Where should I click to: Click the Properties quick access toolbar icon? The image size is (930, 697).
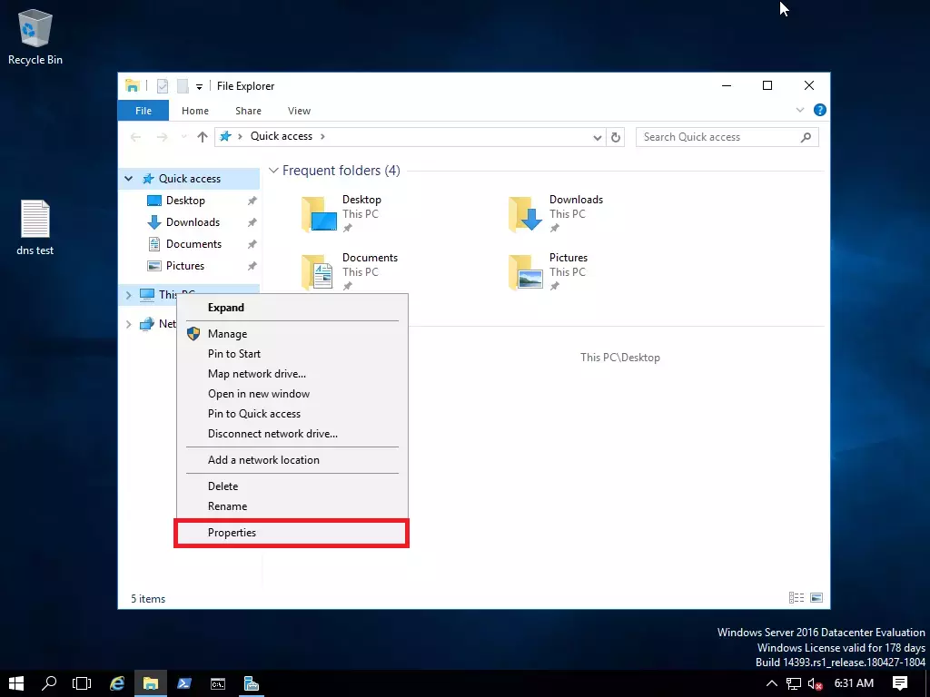(162, 86)
